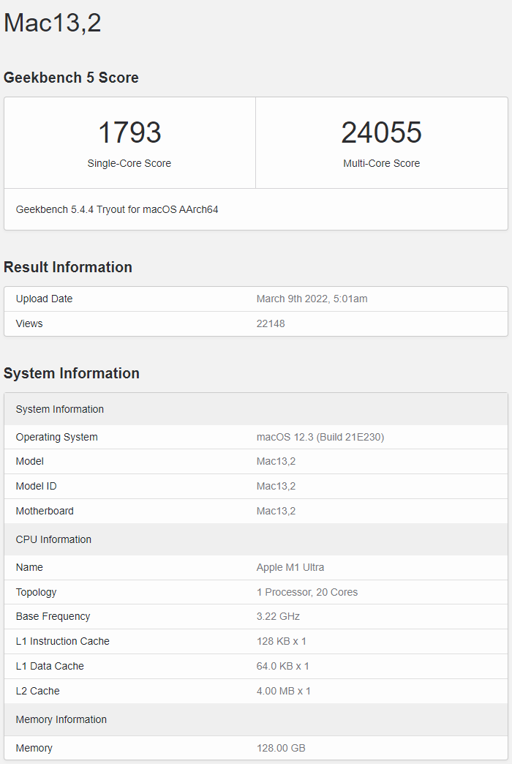The width and height of the screenshot is (512, 764).
Task: Click the single-core score value 1793
Action: point(129,132)
